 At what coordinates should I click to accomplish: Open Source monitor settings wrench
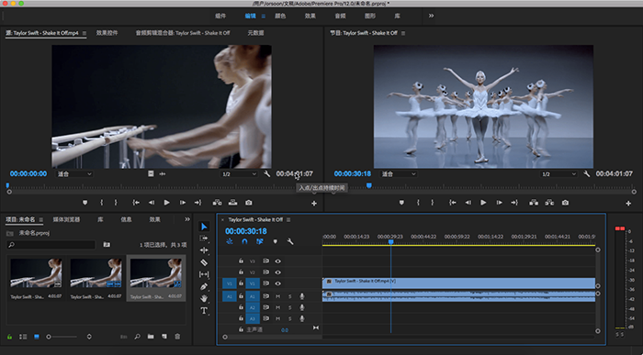click(x=267, y=174)
